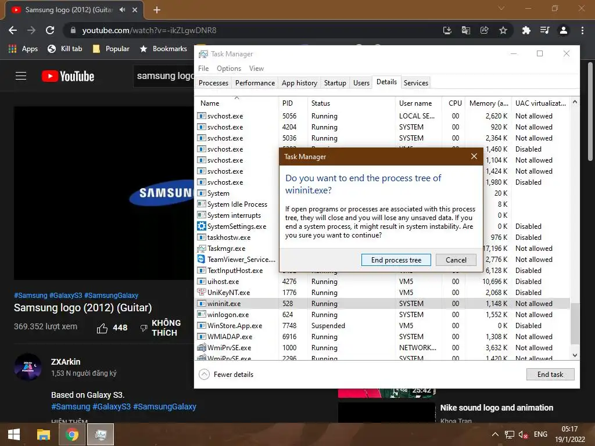
Task: Sort by Status column header
Action: (351, 103)
